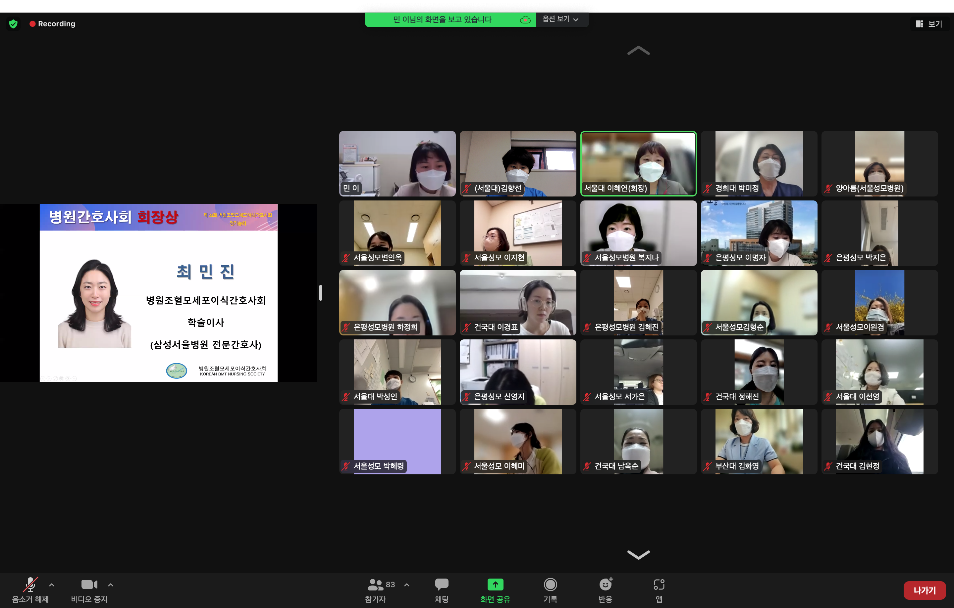Select 서울대 이혜연(회장) video thumbnail
This screenshot has height=608, width=954.
[x=638, y=163]
